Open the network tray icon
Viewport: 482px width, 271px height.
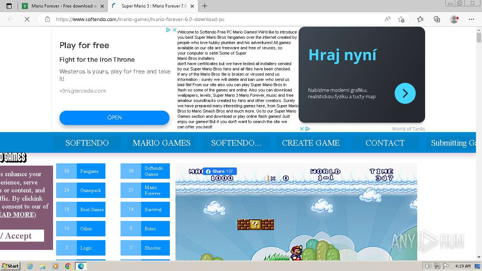(437, 266)
